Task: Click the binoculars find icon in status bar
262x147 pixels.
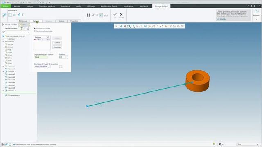Action: (220, 144)
